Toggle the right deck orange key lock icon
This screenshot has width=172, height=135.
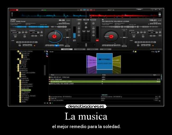tap(153, 45)
